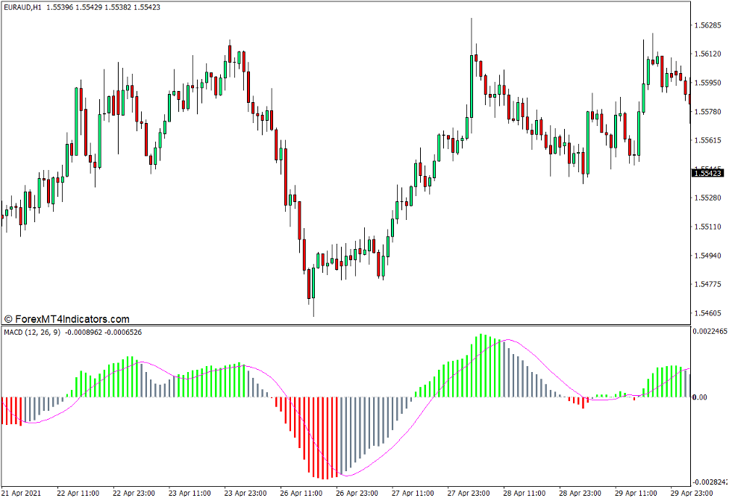The height and width of the screenshot is (501, 729).
Task: Click the 26 Apr 23:00 time label
Action: 357,494
